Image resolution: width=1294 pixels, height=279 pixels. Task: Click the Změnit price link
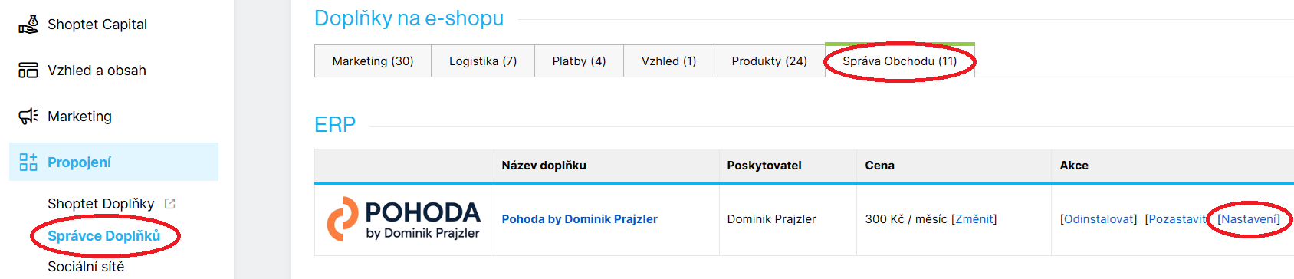pyautogui.click(x=974, y=219)
